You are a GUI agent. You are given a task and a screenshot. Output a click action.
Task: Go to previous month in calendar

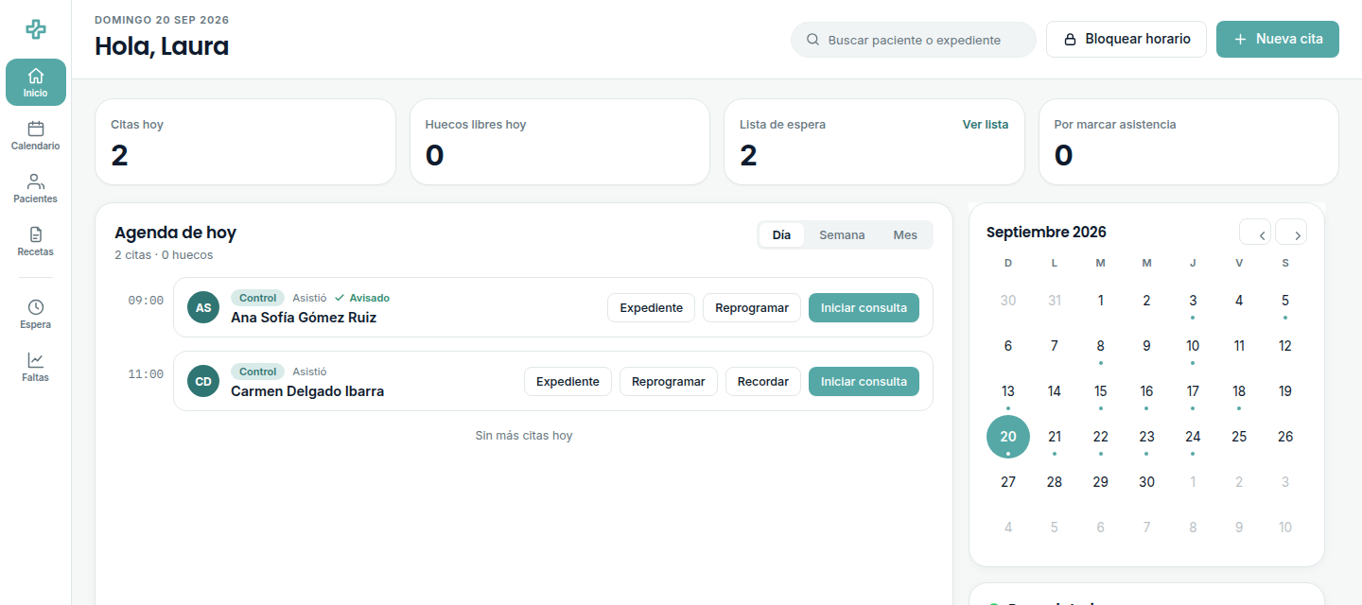point(1255,233)
